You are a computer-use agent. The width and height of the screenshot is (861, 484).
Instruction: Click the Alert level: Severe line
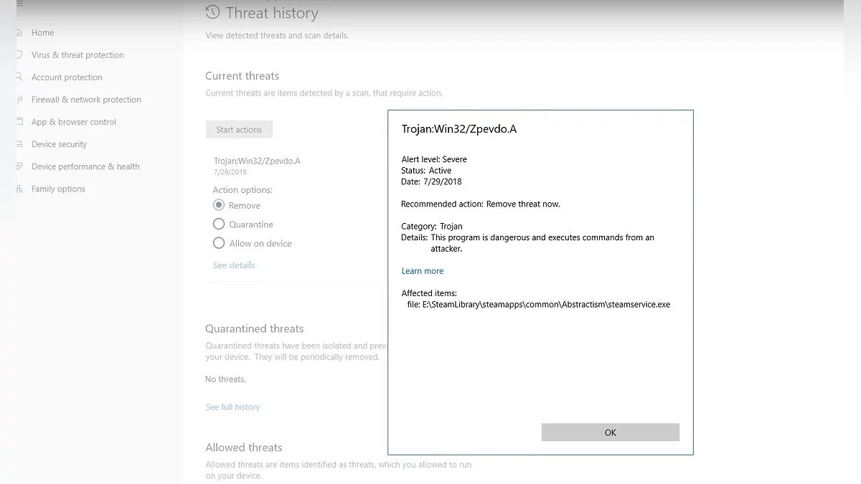pyautogui.click(x=434, y=159)
